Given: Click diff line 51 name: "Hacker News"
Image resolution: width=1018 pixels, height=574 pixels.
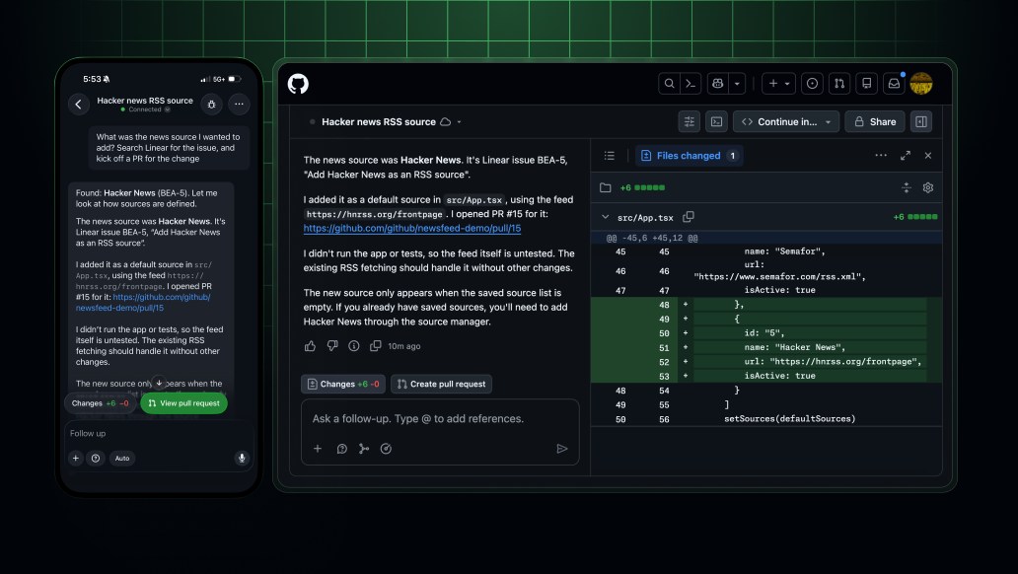Looking at the screenshot, I should [766, 347].
